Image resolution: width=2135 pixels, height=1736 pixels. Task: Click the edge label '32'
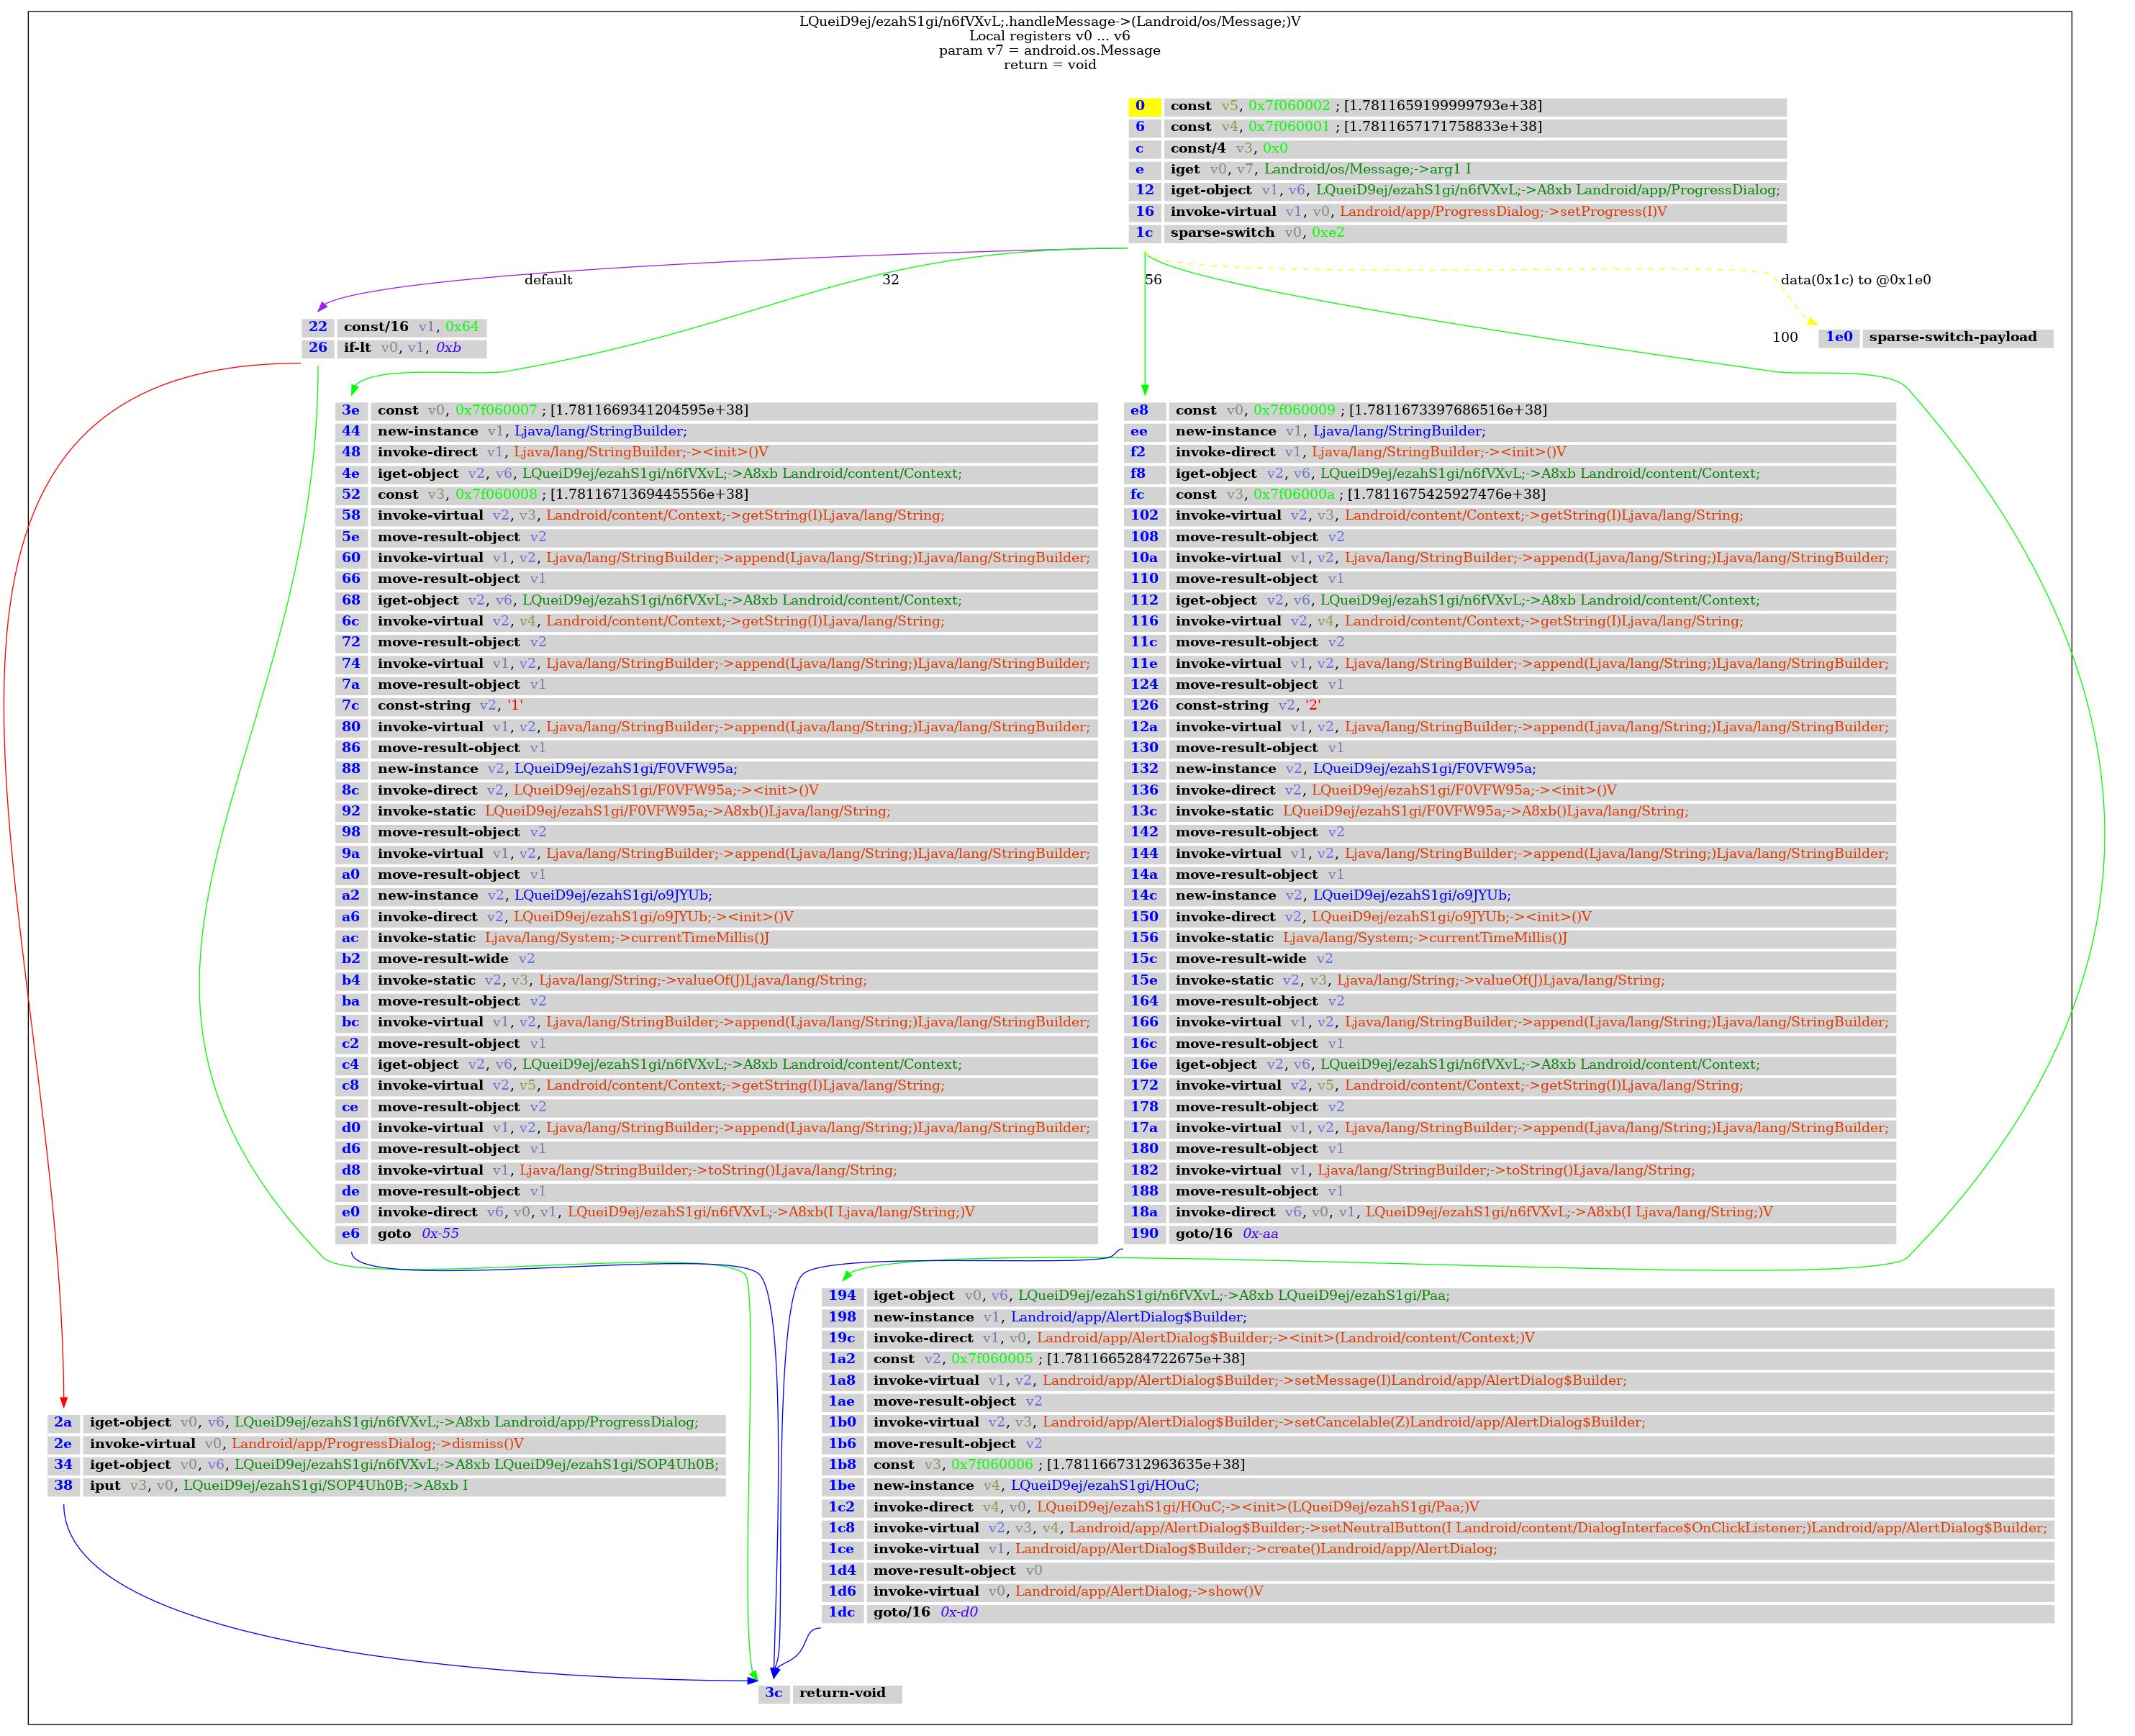click(889, 280)
